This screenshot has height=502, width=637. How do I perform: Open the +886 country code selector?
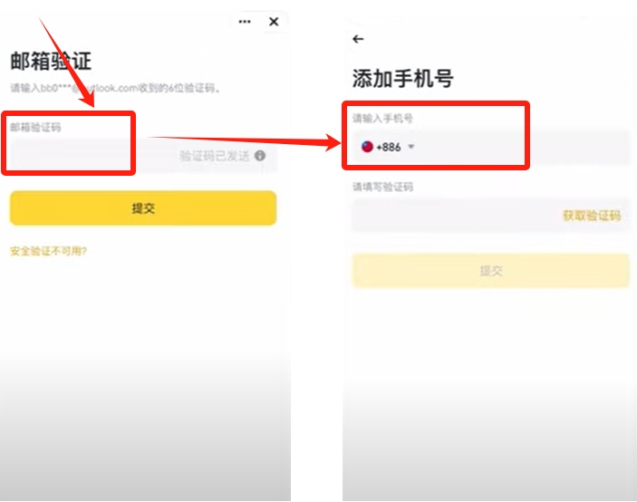tap(388, 147)
